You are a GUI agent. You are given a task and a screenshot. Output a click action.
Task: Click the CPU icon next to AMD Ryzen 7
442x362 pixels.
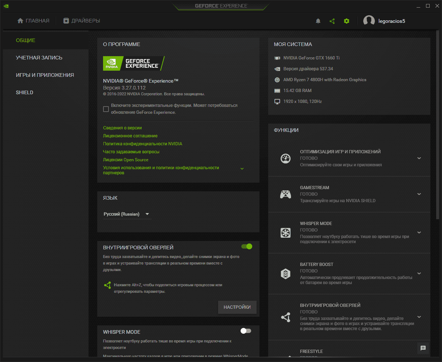tap(277, 80)
